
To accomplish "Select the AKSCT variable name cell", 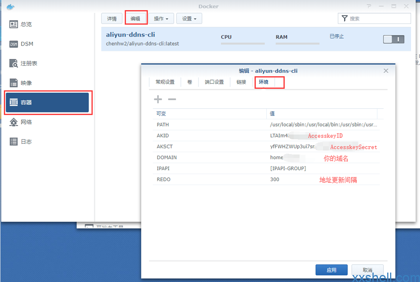I will coord(210,147).
